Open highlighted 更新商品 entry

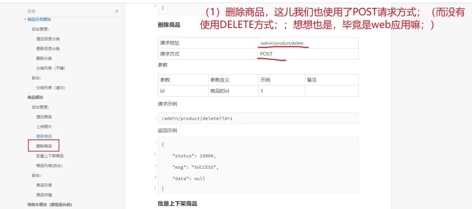click(x=44, y=137)
